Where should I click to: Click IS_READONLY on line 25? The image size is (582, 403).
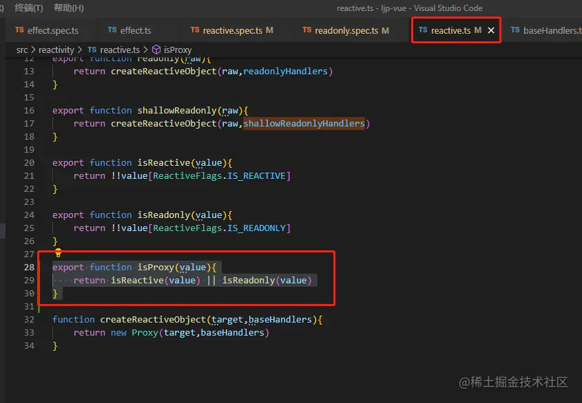(256, 228)
